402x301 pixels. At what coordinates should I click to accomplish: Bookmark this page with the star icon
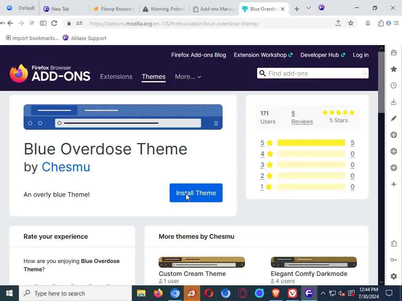point(351,23)
